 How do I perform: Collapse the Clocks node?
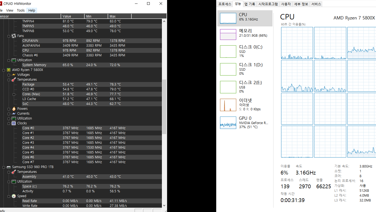point(9,123)
